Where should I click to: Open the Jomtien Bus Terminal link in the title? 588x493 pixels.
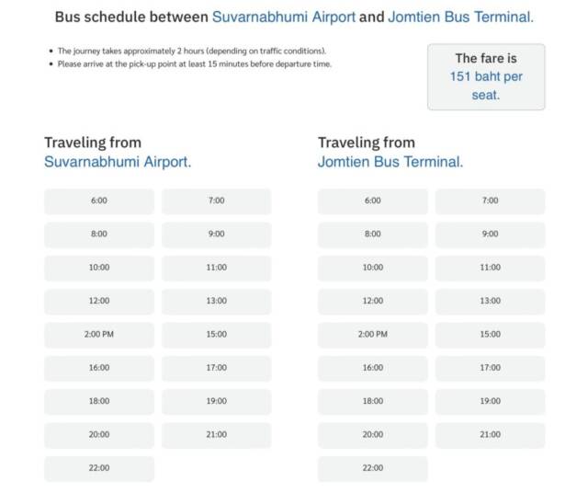click(x=460, y=17)
